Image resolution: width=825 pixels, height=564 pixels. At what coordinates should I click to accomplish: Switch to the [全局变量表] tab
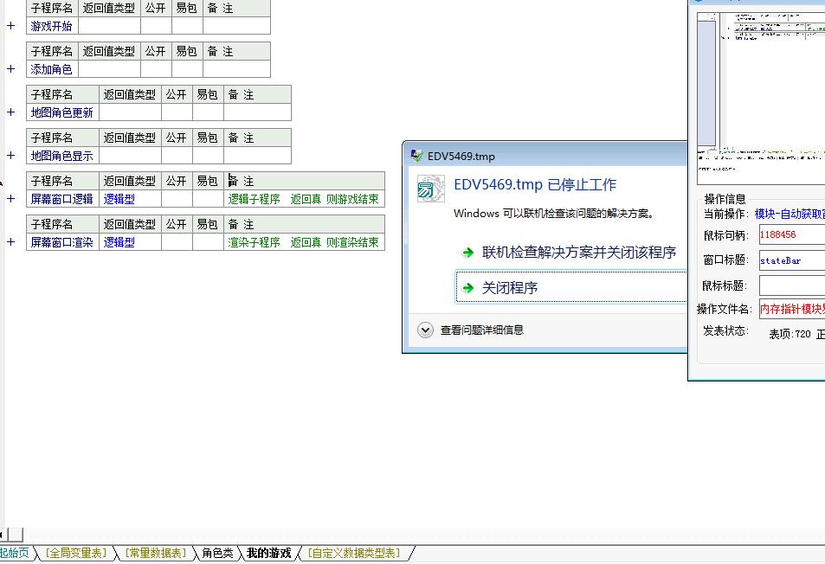76,553
